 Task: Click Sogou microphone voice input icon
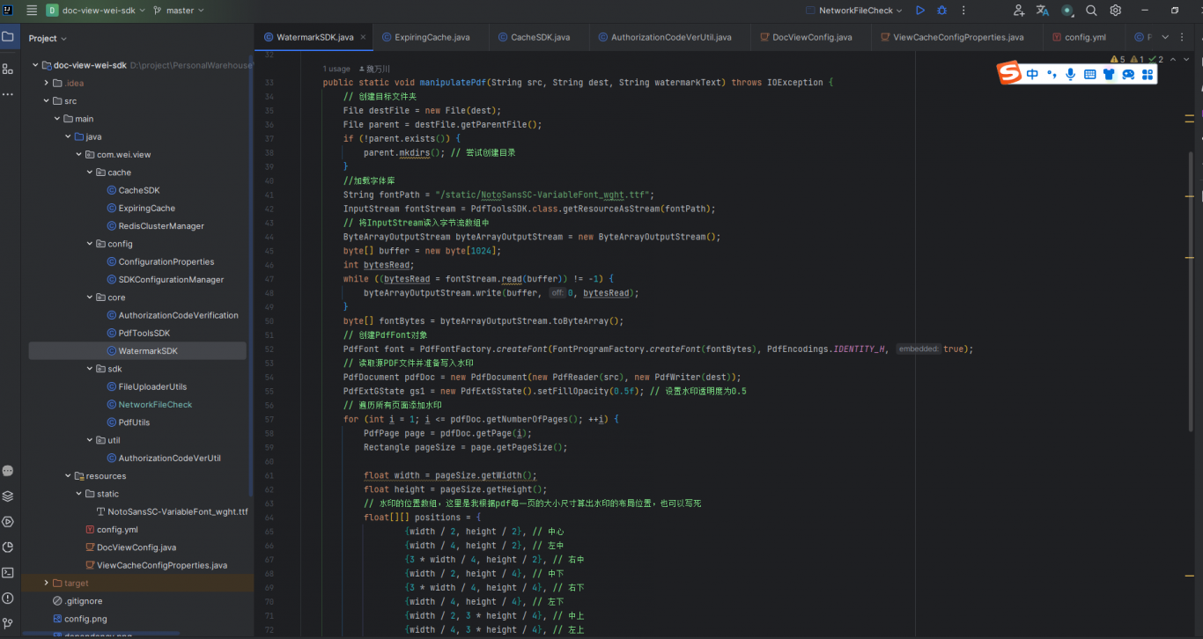click(x=1071, y=74)
